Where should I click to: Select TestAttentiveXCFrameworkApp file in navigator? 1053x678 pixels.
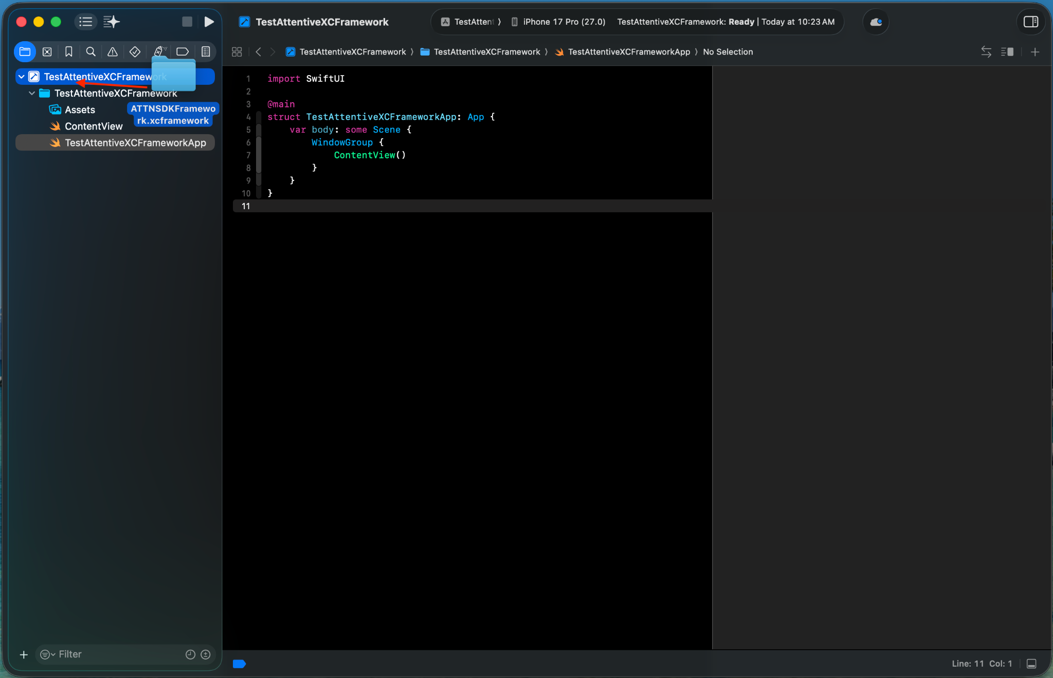click(115, 142)
